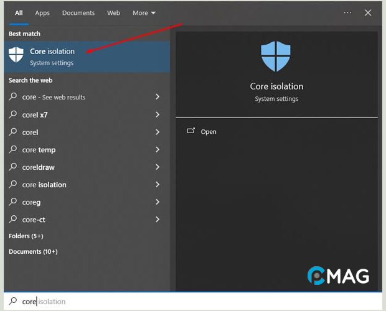Click search icon beside 'coreldraw' suggestion
This screenshot has height=311, width=386.
click(x=13, y=167)
